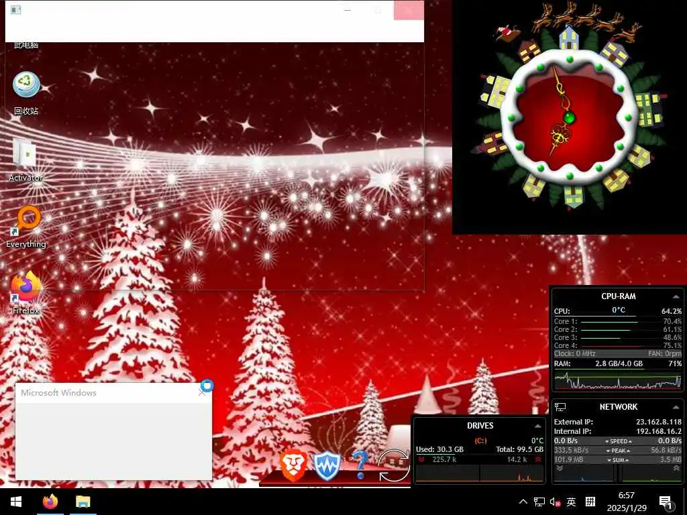The image size is (687, 515).
Task: Toggle the SUM row in NETWORK widget
Action: 618,460
